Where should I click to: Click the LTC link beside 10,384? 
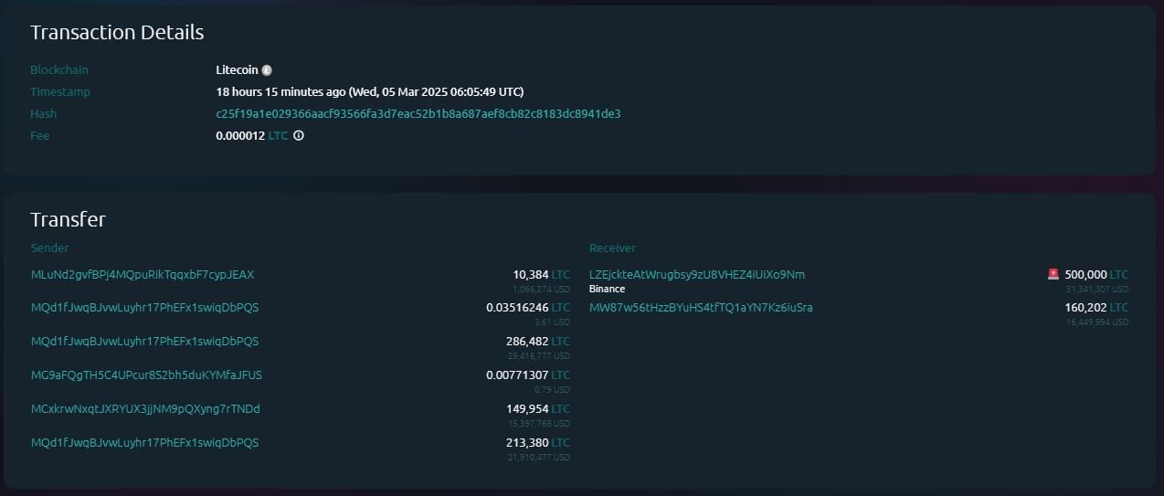561,274
